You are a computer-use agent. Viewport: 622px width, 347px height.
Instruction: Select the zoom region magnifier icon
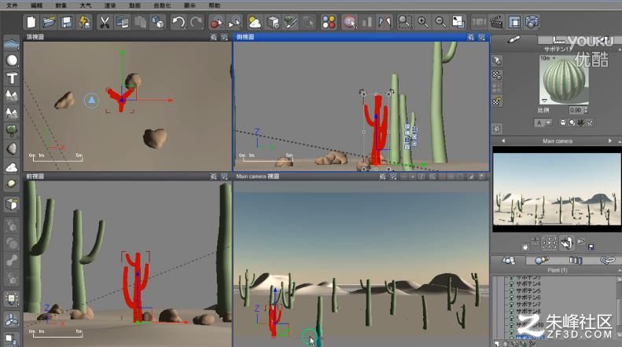pos(404,22)
